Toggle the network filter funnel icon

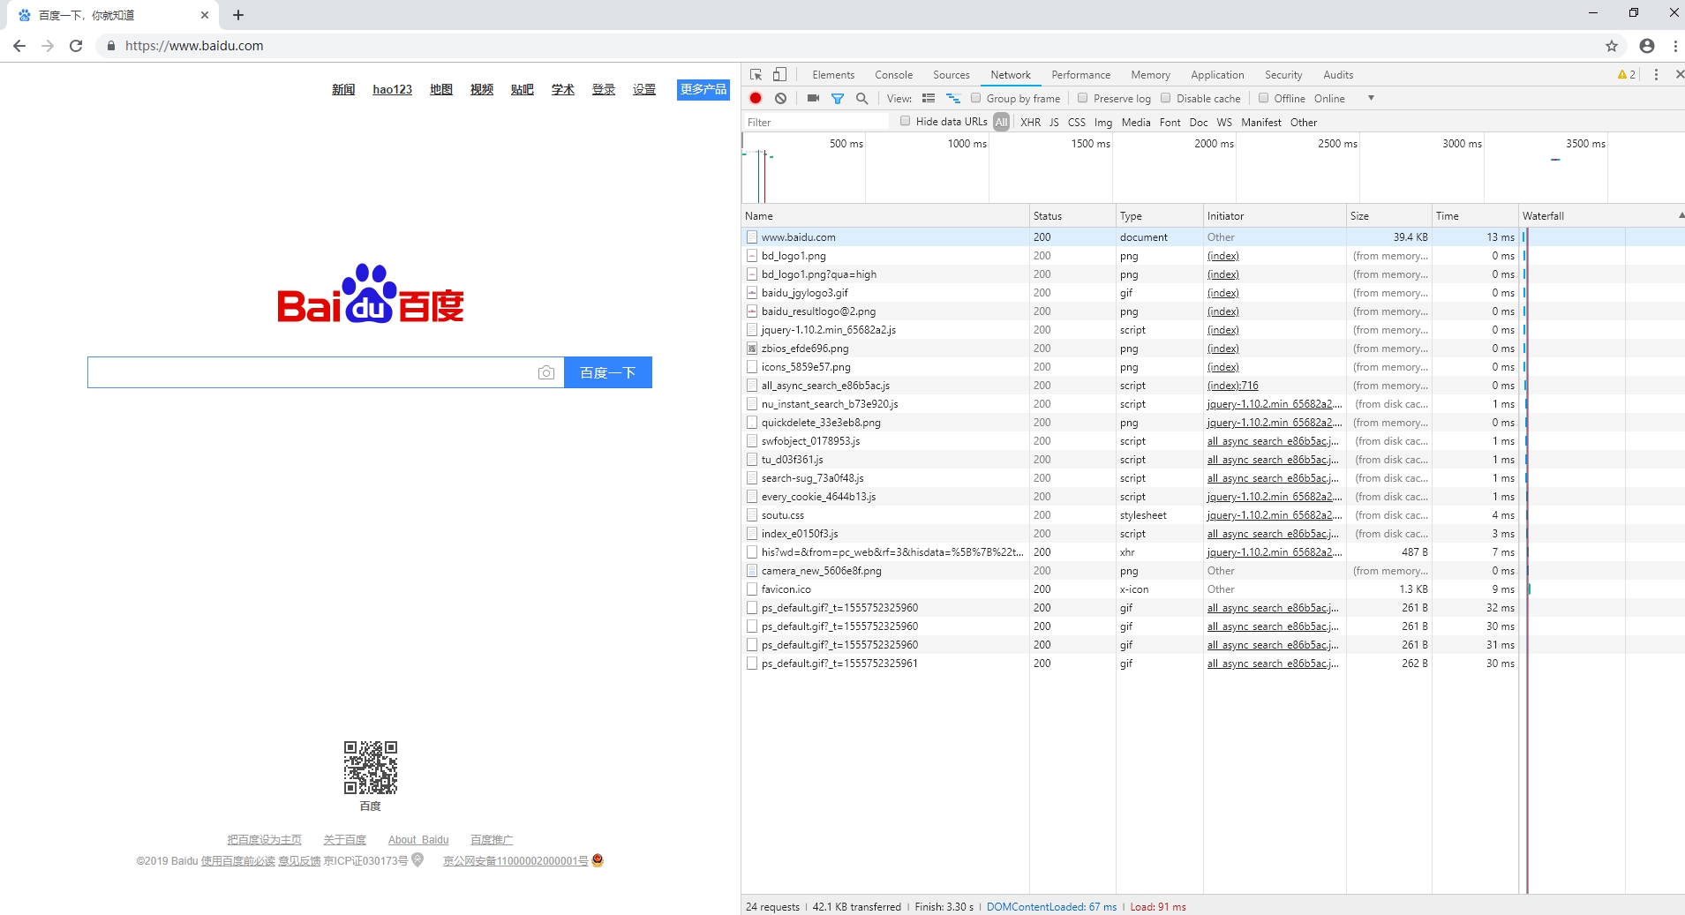coord(838,98)
